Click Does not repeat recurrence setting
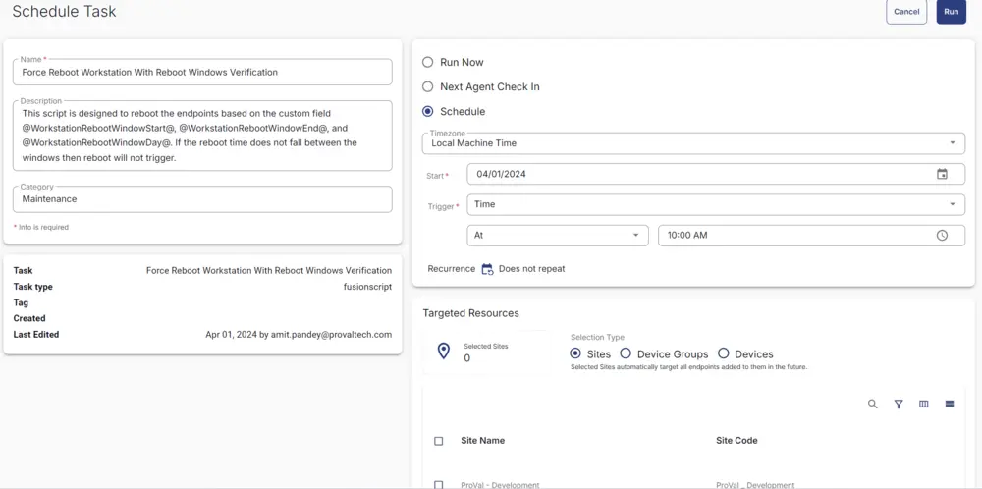 pos(531,269)
